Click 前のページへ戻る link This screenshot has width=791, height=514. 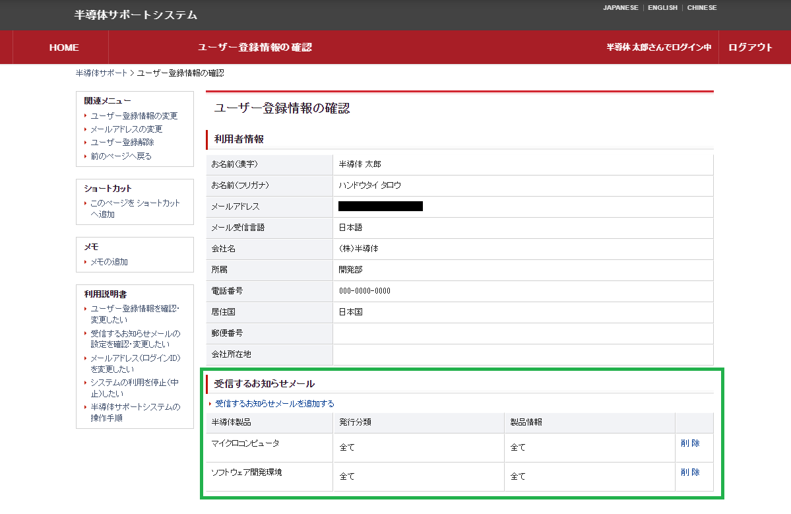coord(121,156)
